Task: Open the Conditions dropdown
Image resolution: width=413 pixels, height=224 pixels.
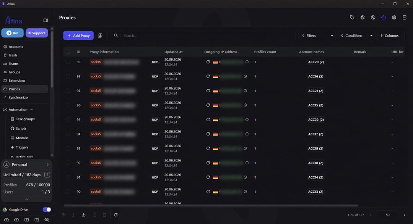Action: click(356, 35)
